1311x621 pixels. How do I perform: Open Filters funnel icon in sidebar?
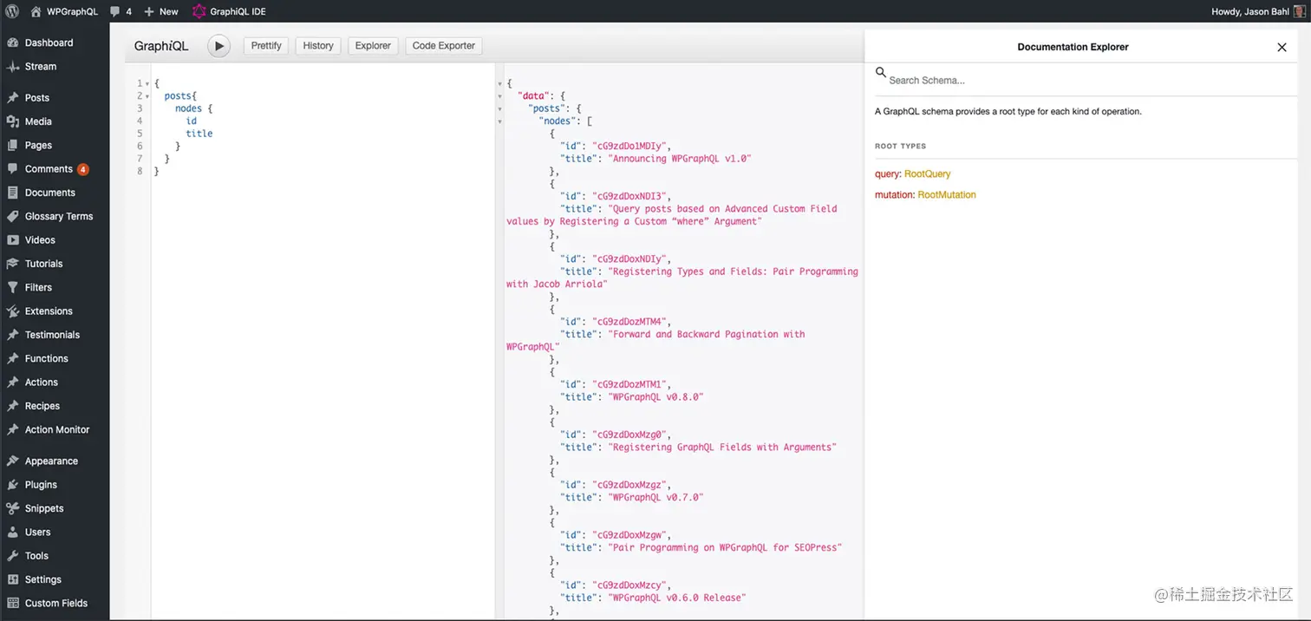pyautogui.click(x=12, y=287)
